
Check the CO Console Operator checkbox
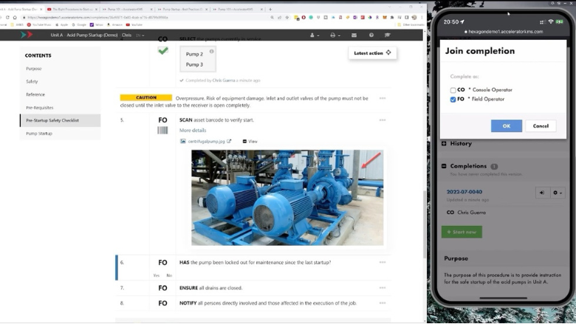(453, 90)
